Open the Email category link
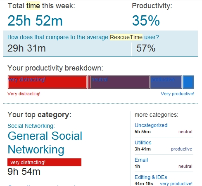Viewport: 202px width, 186px height. [141, 160]
